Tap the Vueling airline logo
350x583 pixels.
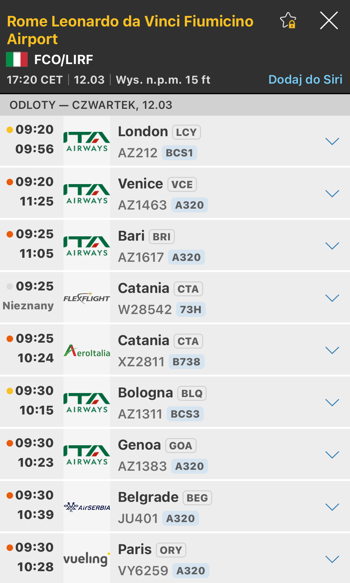pos(87,559)
